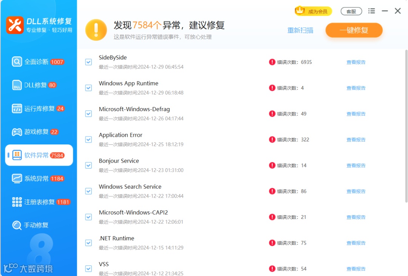The image size is (408, 276).
Task: Click the 软件异常 app grid icon
Action: (17, 155)
